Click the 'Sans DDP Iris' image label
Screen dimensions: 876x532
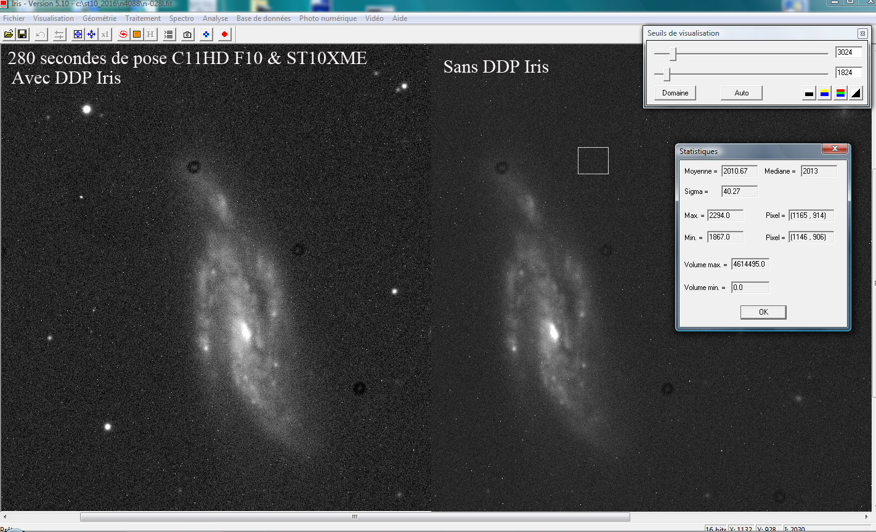(496, 66)
